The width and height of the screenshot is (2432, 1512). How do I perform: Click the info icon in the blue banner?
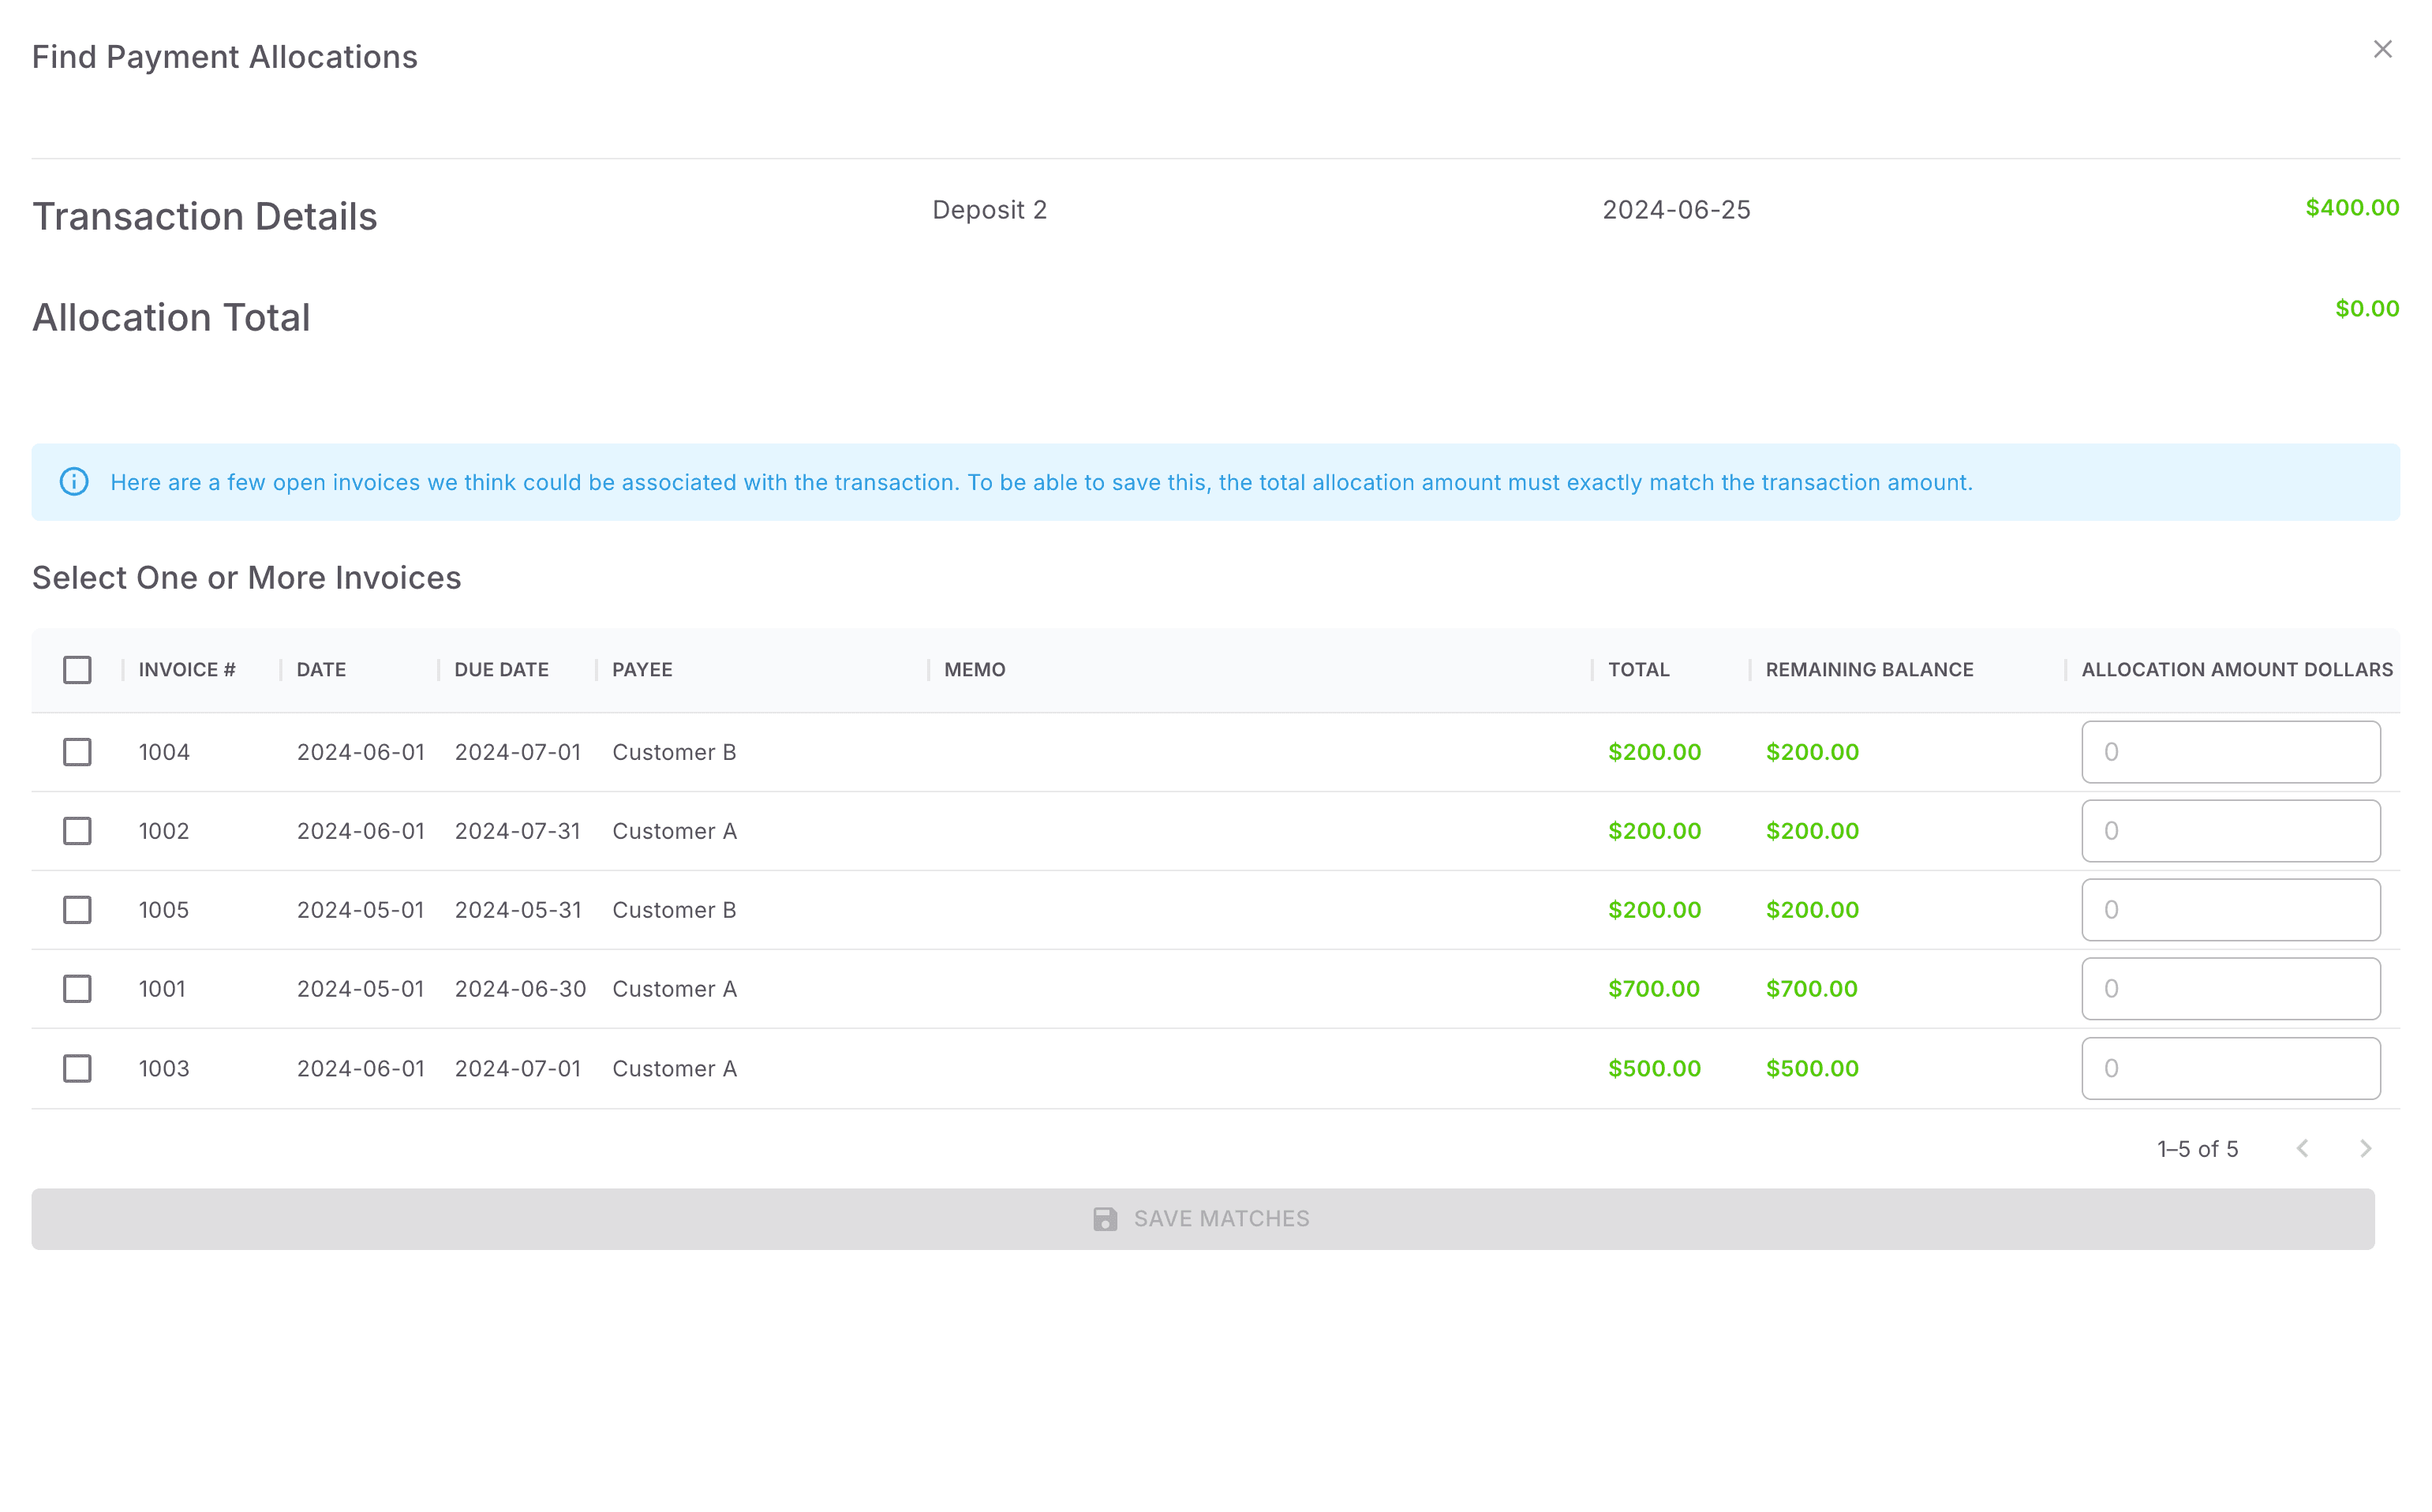[75, 482]
